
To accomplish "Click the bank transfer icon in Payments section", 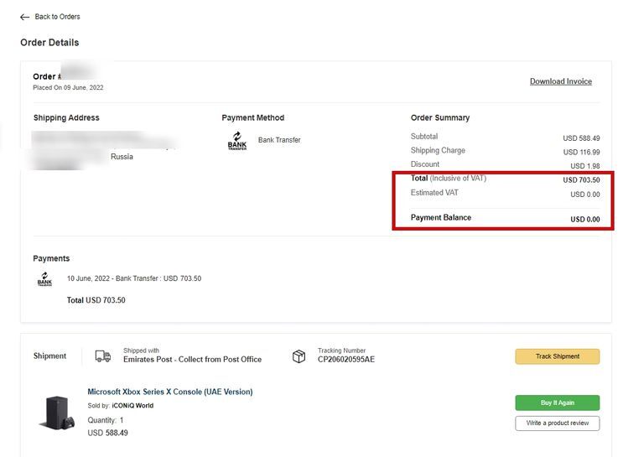I will click(x=44, y=279).
